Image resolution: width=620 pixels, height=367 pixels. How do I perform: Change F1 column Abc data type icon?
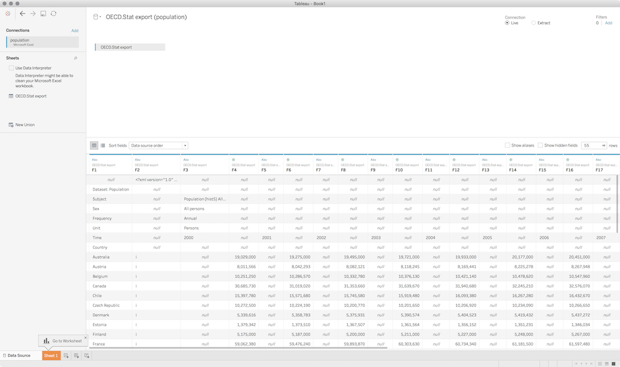point(94,160)
